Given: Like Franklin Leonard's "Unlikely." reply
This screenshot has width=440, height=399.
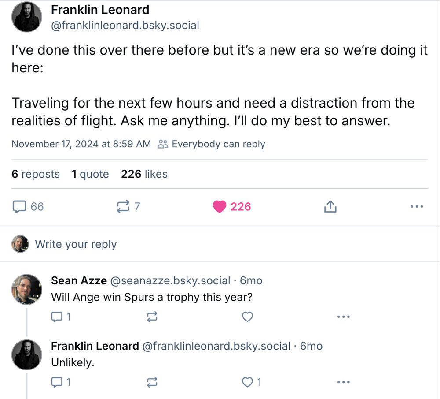Looking at the screenshot, I should (251, 382).
